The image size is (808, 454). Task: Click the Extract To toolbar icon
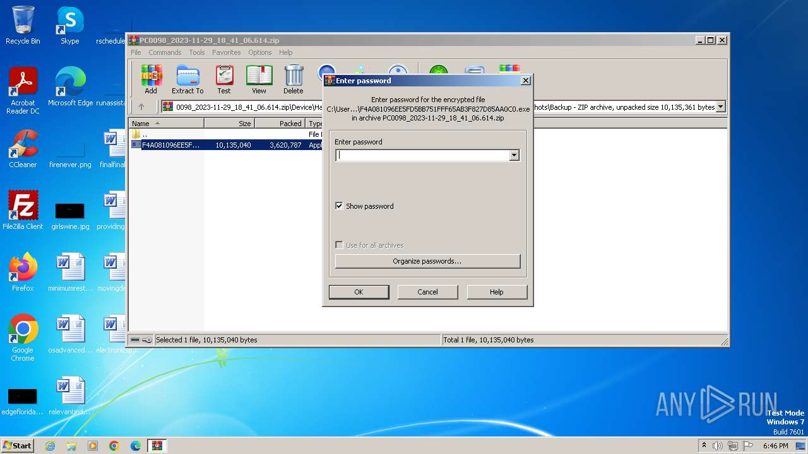click(187, 79)
